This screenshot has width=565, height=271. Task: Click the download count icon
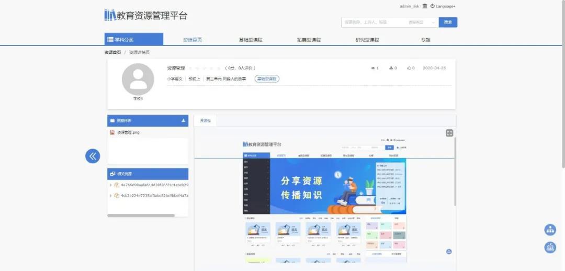click(391, 68)
